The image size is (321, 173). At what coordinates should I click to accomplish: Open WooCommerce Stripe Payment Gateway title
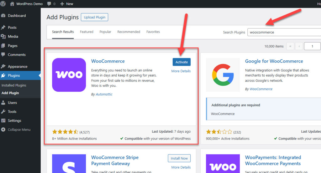pos(115,160)
